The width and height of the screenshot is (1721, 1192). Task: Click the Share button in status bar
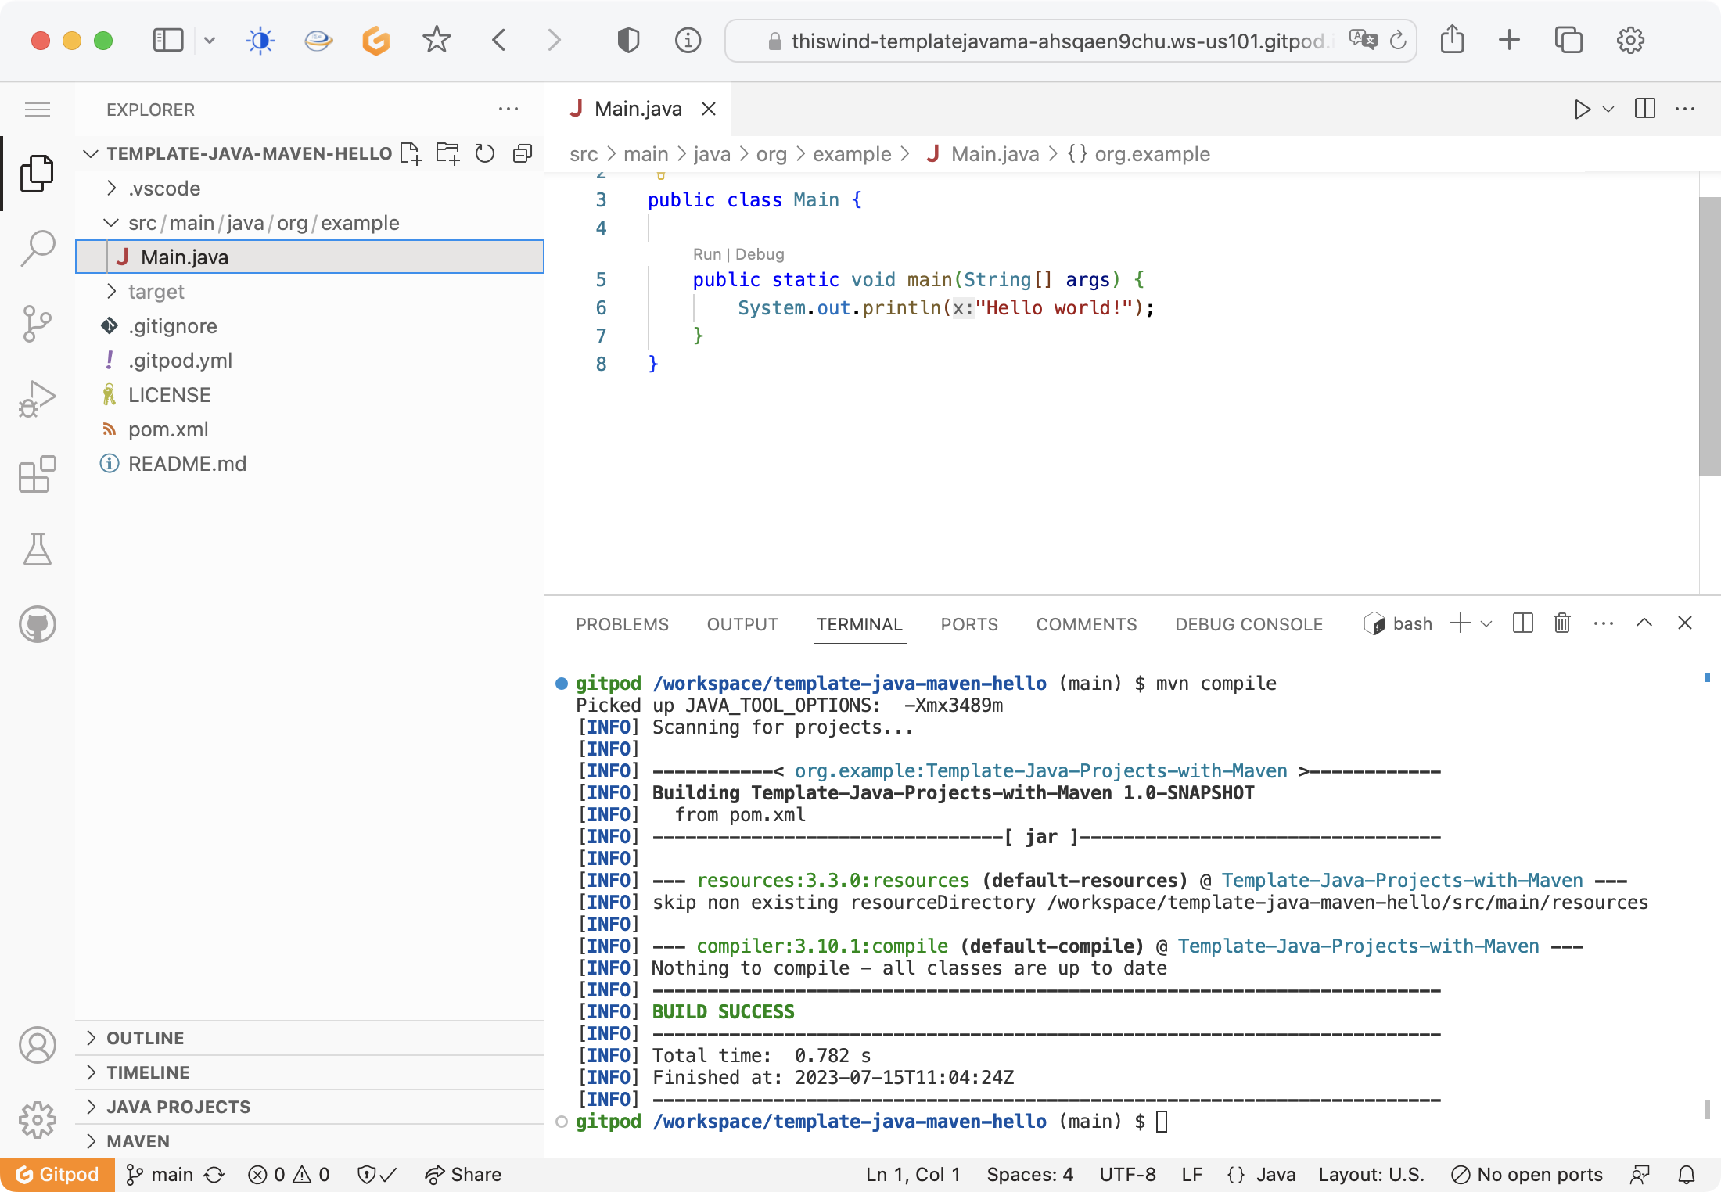click(463, 1174)
